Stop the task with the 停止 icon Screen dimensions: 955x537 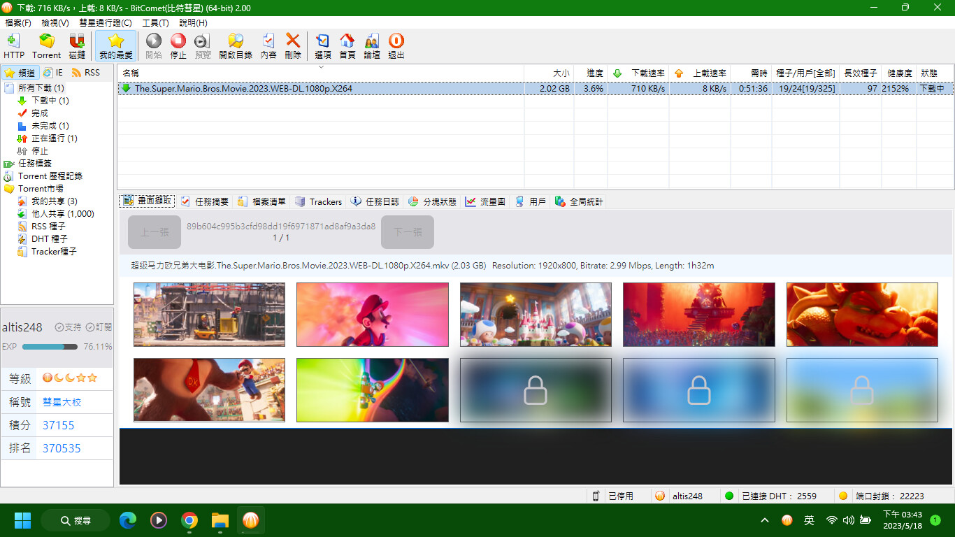pyautogui.click(x=178, y=46)
